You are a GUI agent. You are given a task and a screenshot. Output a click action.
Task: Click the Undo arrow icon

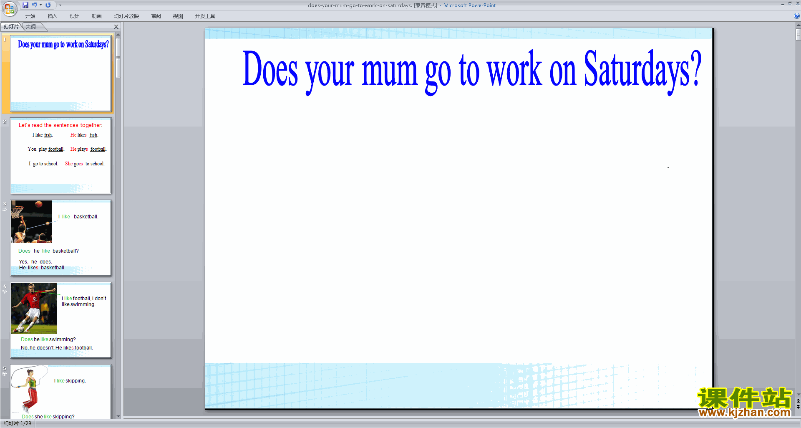click(35, 5)
